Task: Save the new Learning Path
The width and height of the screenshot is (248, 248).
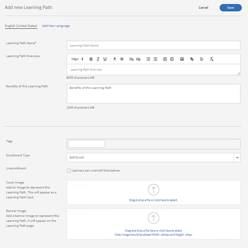Action: pyautogui.click(x=231, y=8)
